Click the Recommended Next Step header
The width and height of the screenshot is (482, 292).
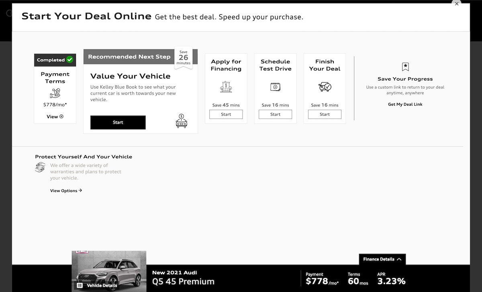[x=129, y=57]
